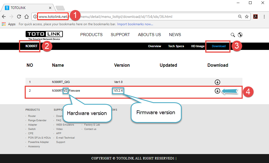Reload the current browser page
The height and width of the screenshot is (163, 269).
19,17
